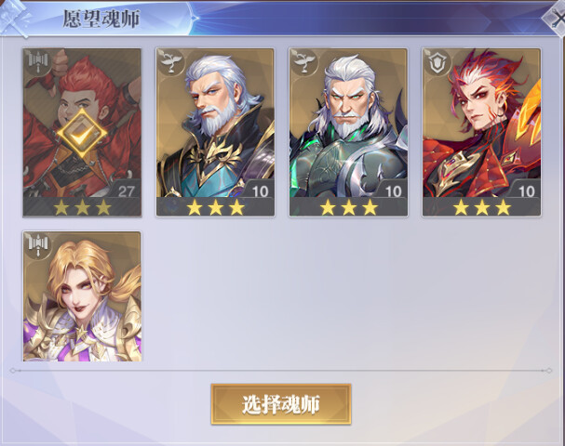
Task: Click the level 27 badge on first card
Action: 126,191
